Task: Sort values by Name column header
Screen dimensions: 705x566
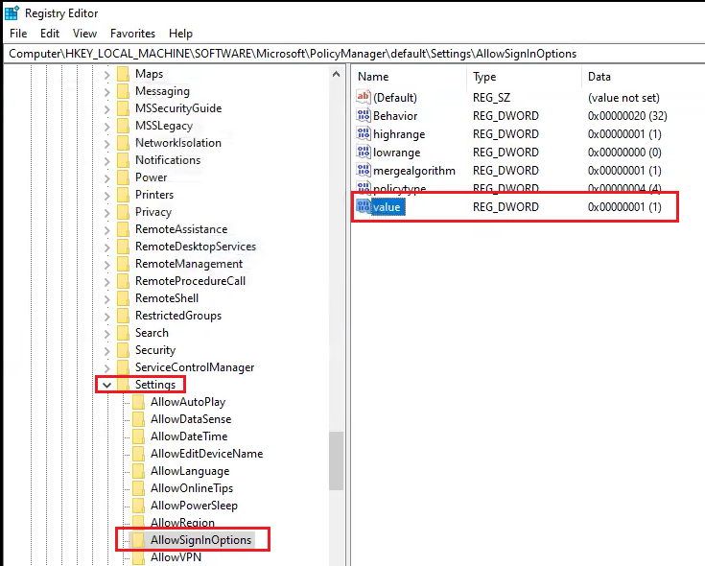Action: click(374, 76)
